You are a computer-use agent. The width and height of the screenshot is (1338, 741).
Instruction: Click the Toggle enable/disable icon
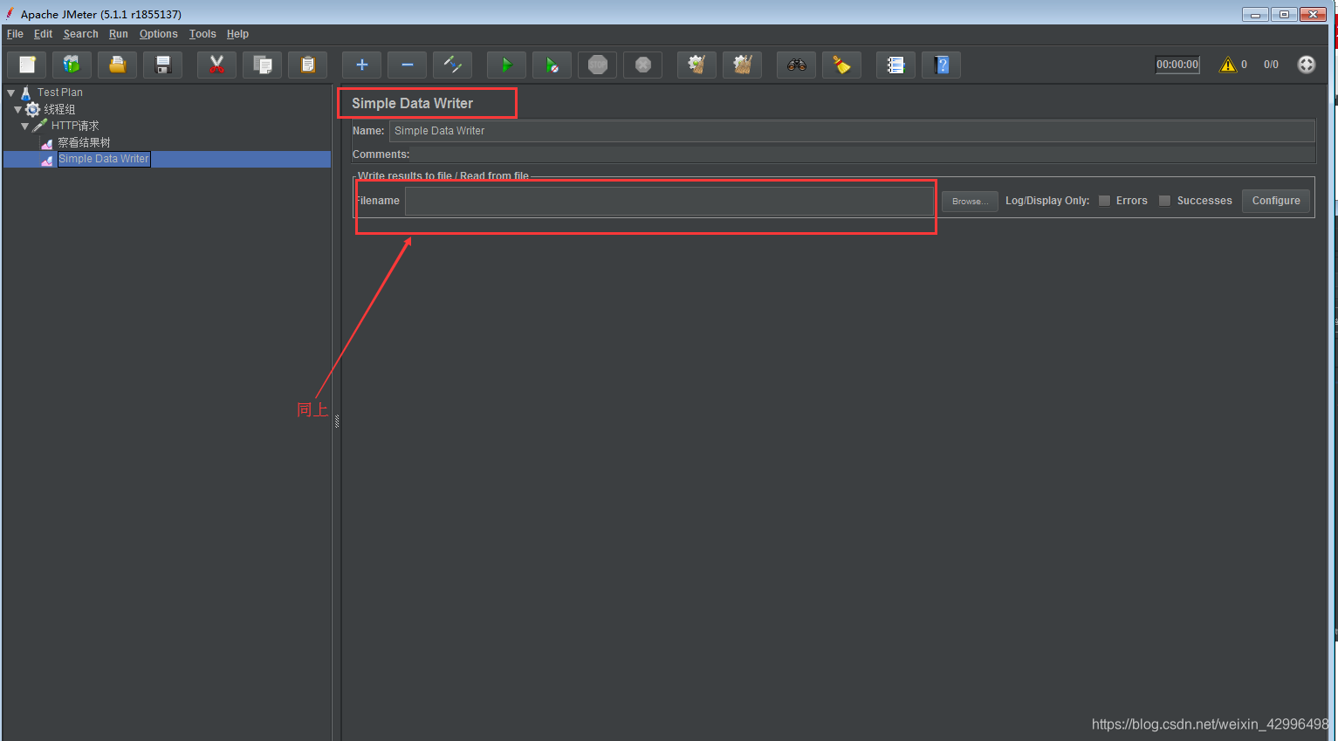click(x=453, y=65)
